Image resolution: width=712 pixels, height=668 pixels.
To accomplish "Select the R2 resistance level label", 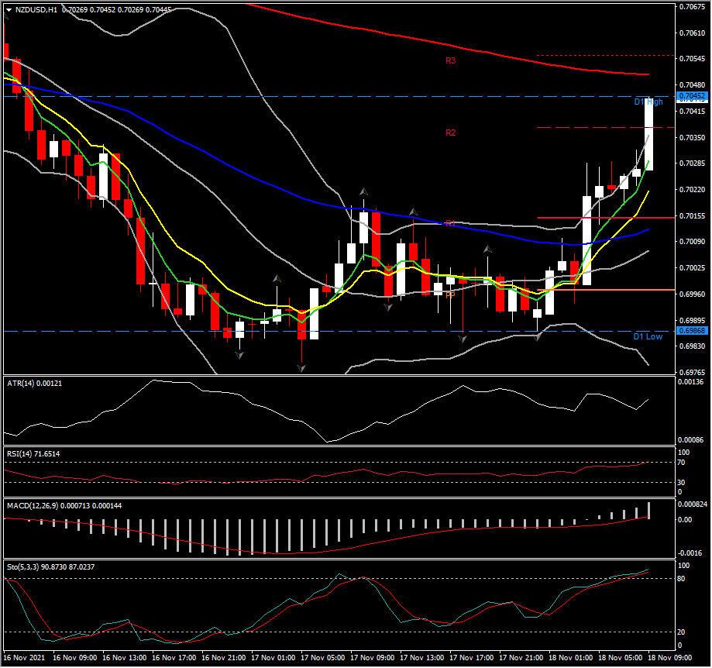I will tap(450, 133).
